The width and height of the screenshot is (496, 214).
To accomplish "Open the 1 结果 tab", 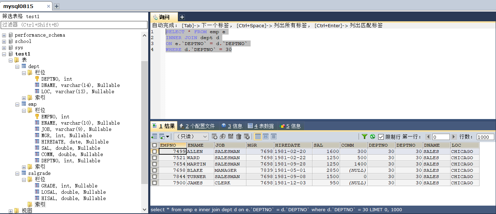I will 164,126.
